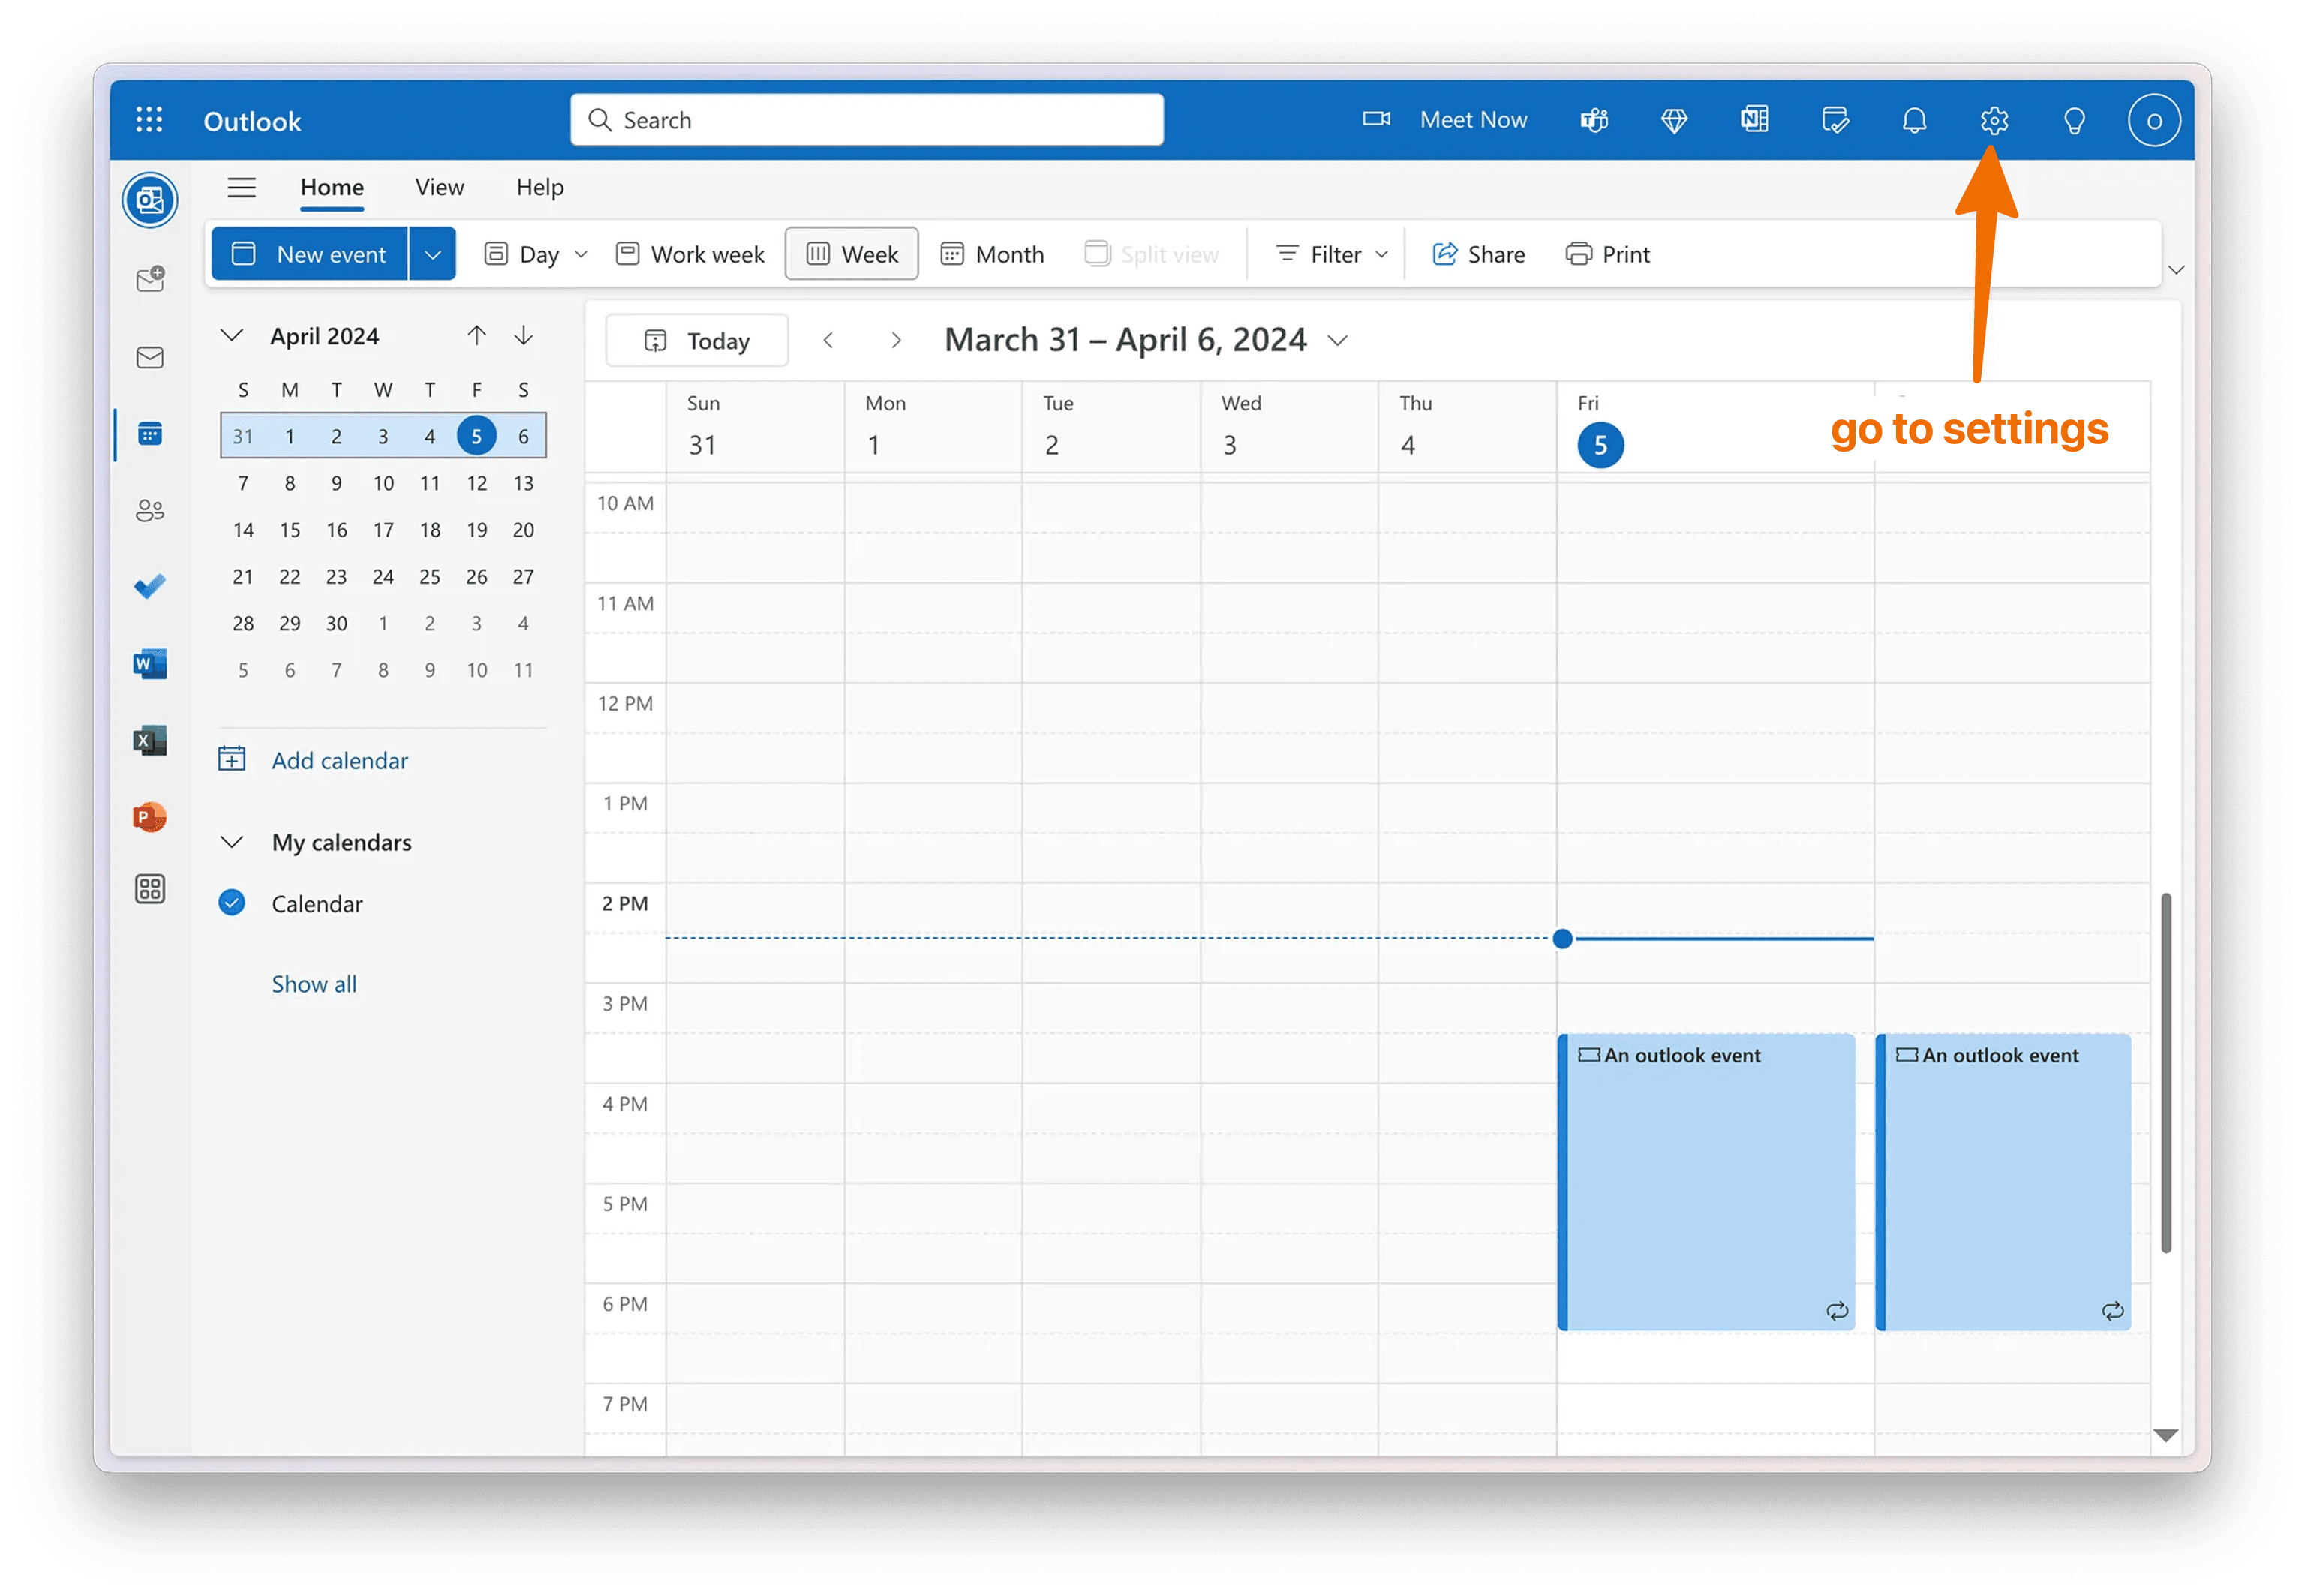The height and width of the screenshot is (1596, 2305).
Task: Toggle the hamburger navigation pane button
Action: point(242,188)
